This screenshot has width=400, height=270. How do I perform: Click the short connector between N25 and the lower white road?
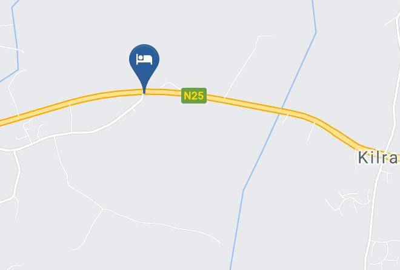[71, 119]
